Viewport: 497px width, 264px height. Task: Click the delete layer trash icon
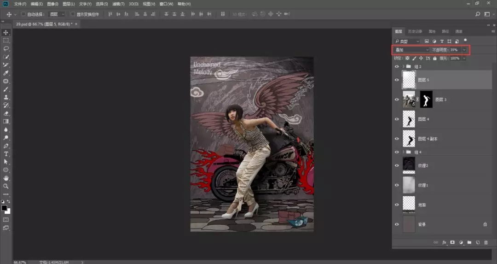tap(485, 242)
